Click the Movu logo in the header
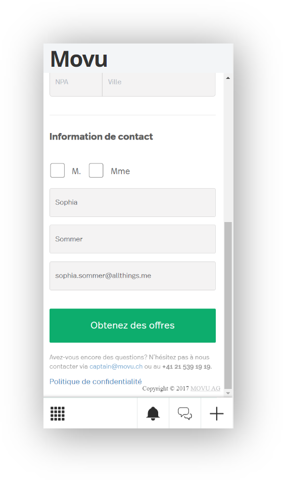This screenshot has height=480, width=283. click(x=79, y=59)
